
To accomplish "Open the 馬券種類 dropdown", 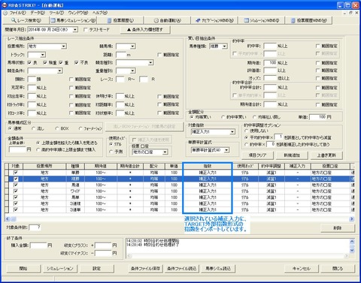I will [225, 47].
